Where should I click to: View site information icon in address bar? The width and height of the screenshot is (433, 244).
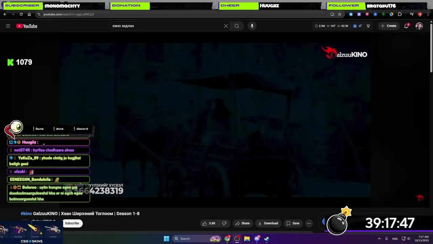tap(39, 14)
